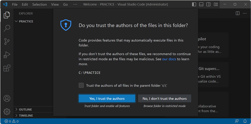This screenshot has width=251, height=124.
Task: Click the errors and warnings status indicator
Action: 11,121
